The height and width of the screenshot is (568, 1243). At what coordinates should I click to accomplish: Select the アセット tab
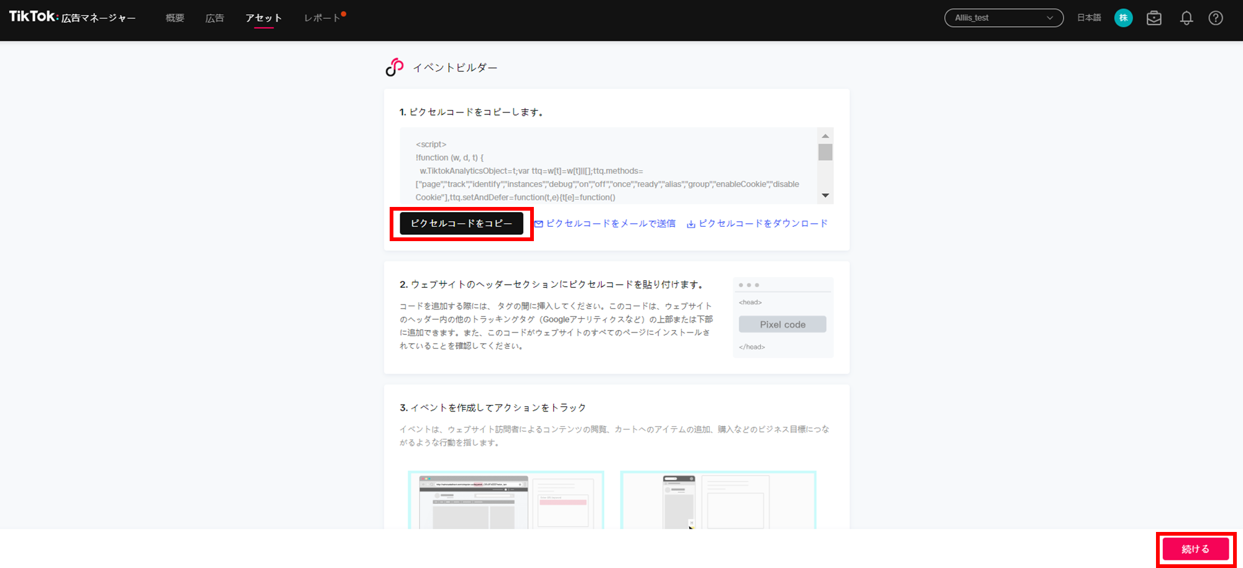click(x=264, y=18)
